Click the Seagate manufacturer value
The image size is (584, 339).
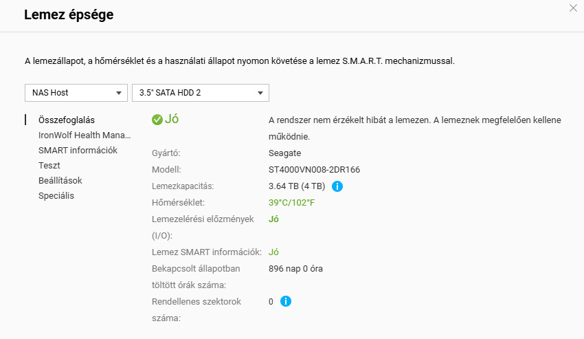pos(285,153)
